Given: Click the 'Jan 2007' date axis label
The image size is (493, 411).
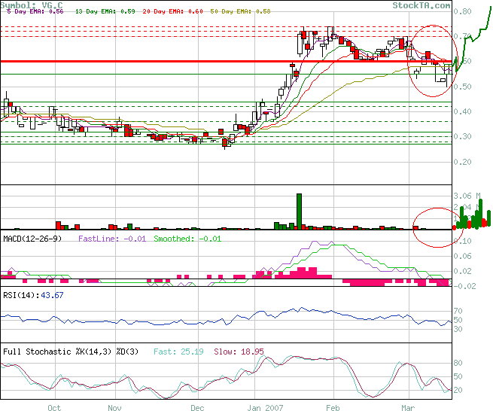Looking at the screenshot, I should tap(265, 408).
